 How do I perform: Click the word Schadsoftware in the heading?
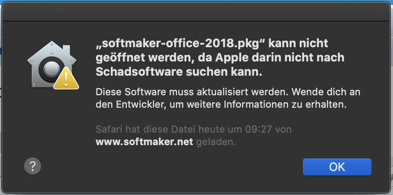tap(139, 72)
